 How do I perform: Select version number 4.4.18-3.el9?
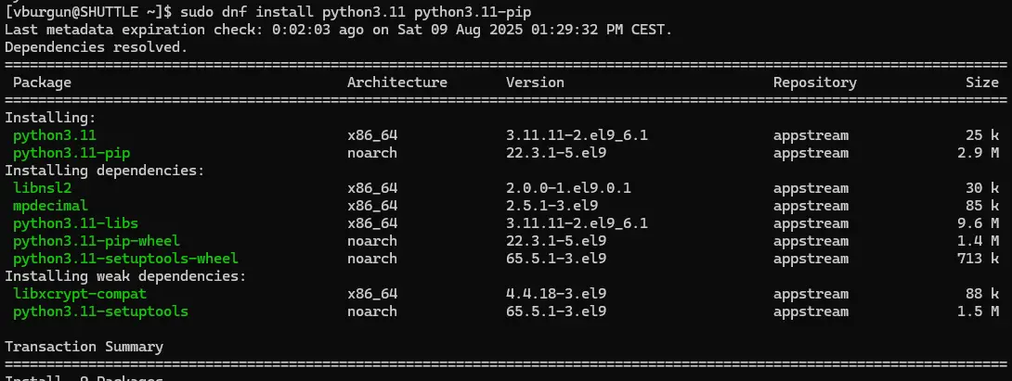pos(555,294)
